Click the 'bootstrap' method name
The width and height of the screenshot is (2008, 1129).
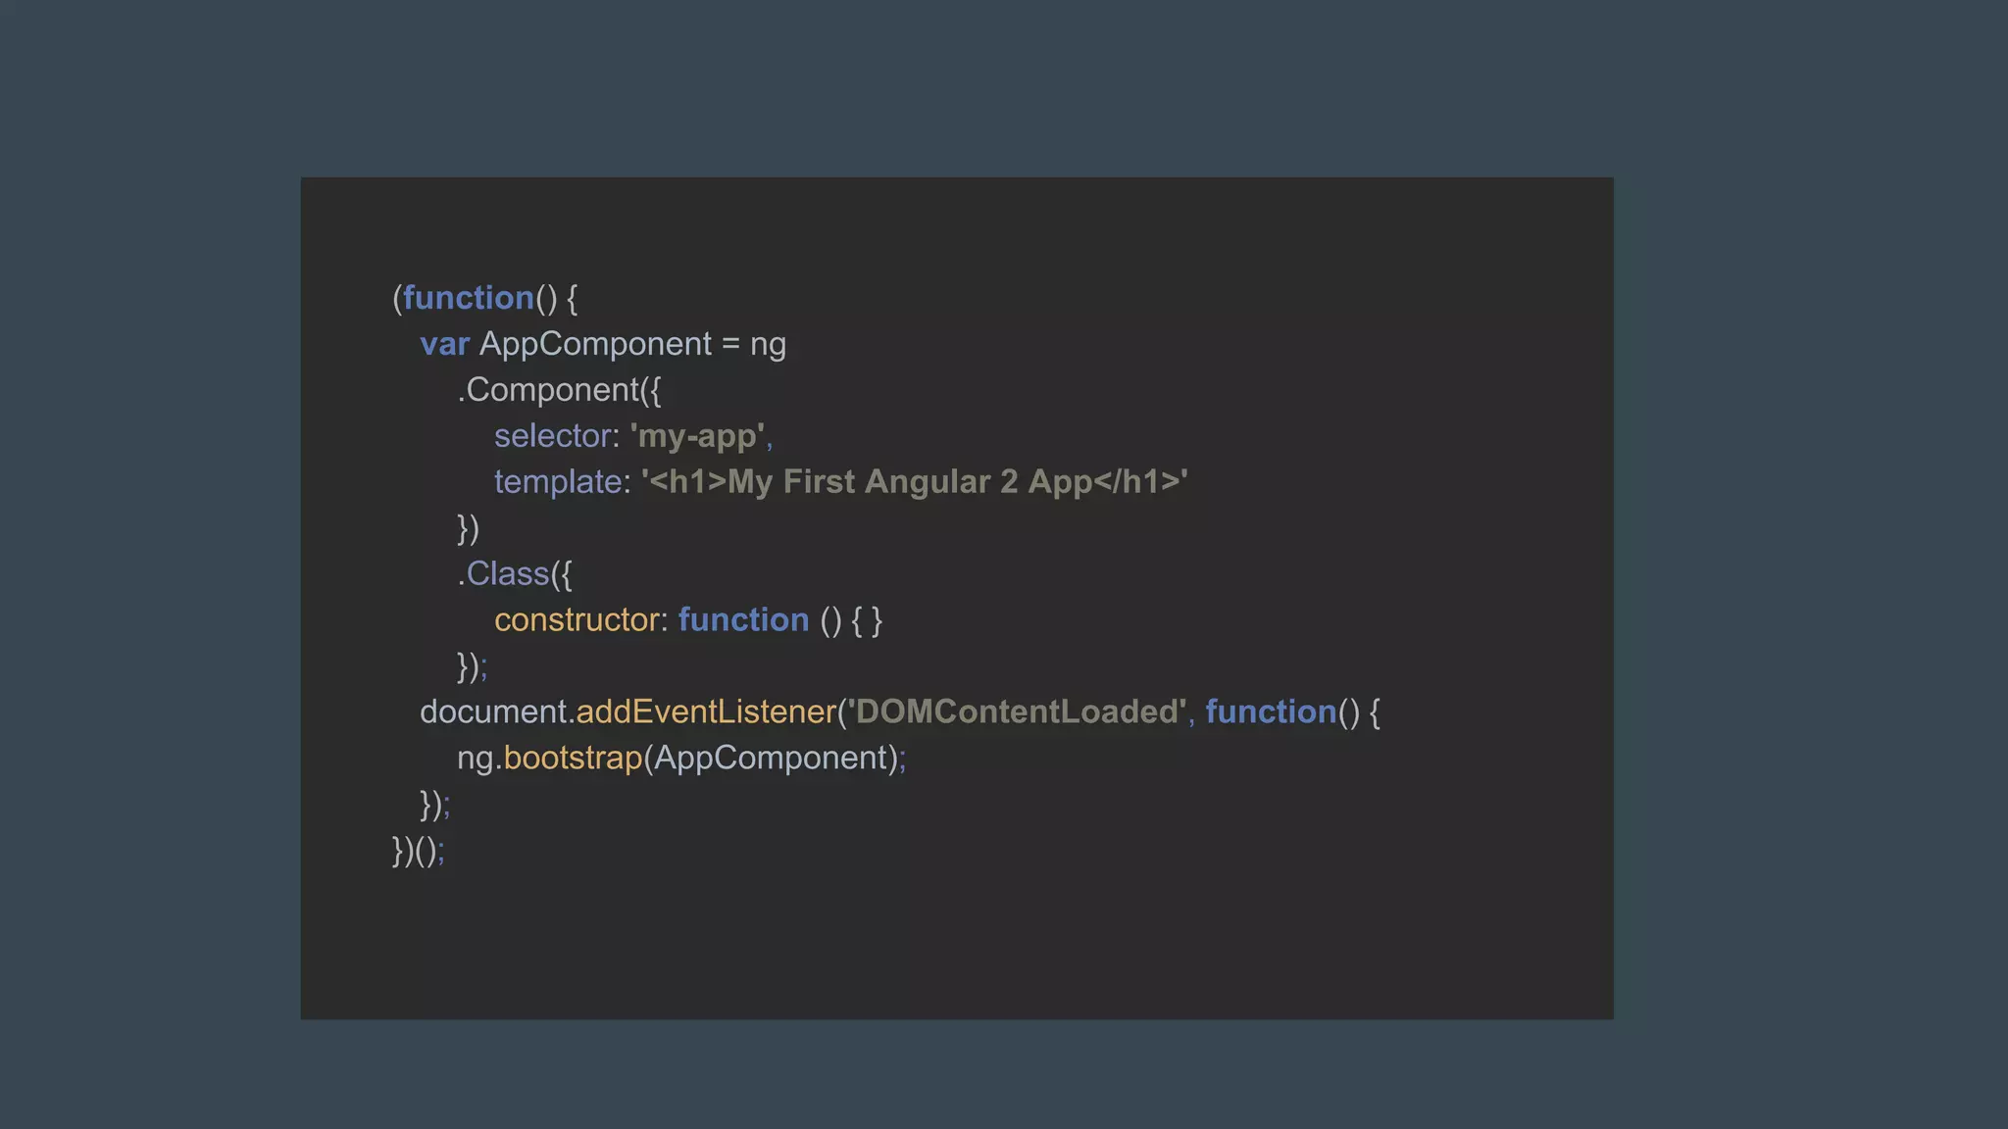573,758
